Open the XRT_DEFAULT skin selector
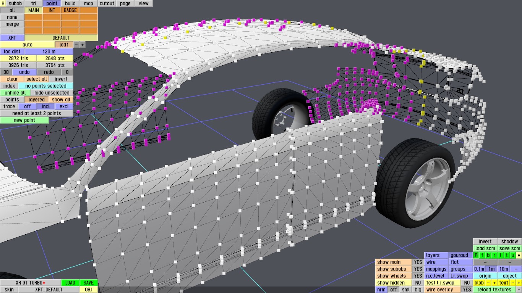522x293 pixels. pos(49,290)
